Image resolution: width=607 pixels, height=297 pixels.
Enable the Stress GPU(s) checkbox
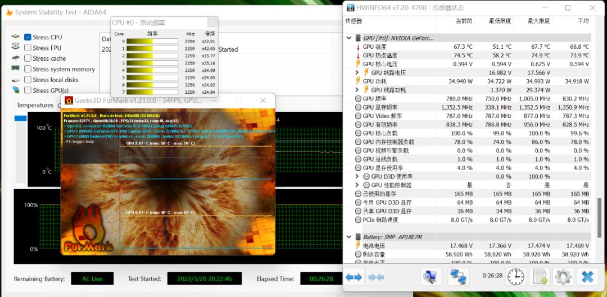click(x=28, y=90)
